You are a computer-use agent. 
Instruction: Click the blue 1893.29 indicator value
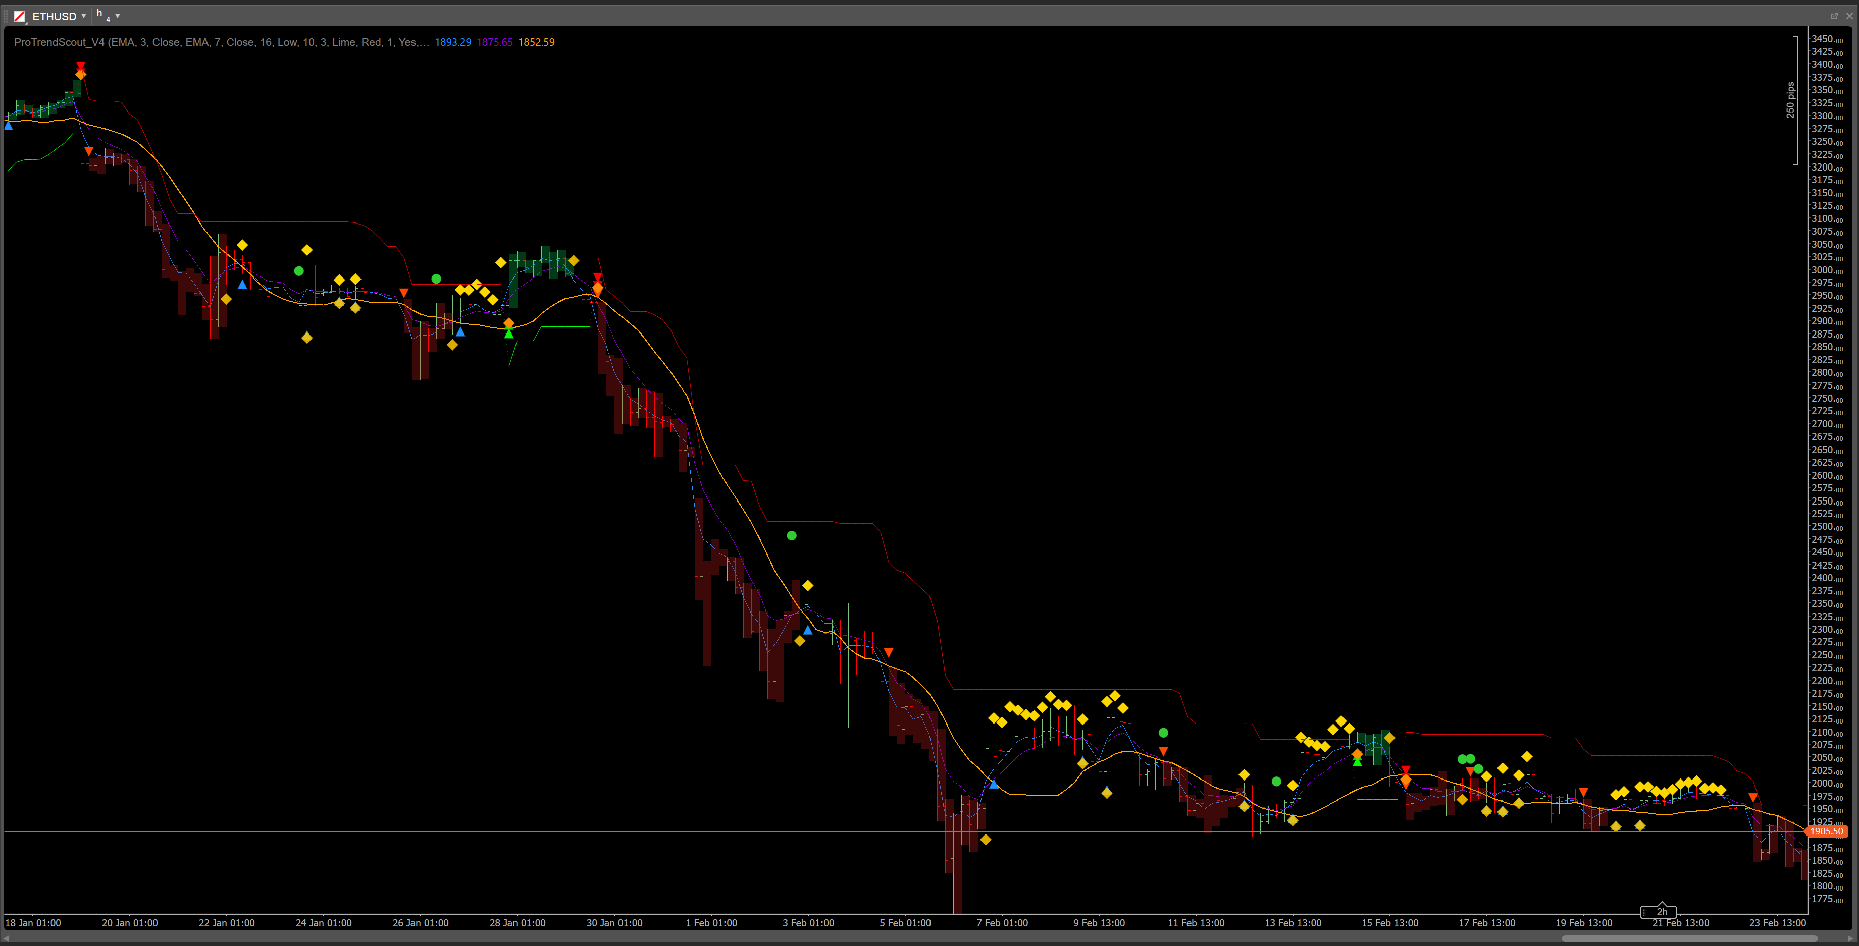tap(452, 42)
